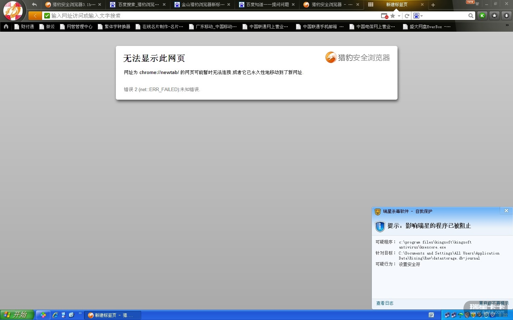This screenshot has width=513, height=320.
Task: Select the 新建标签页 tab
Action: [x=397, y=5]
